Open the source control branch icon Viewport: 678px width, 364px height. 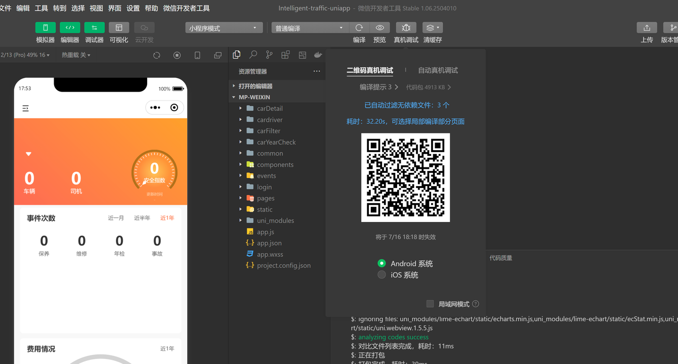pyautogui.click(x=269, y=55)
